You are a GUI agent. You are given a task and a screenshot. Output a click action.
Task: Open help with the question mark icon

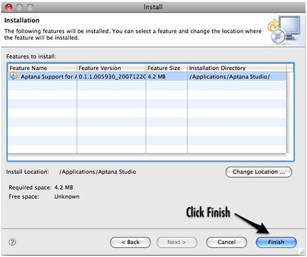click(x=12, y=242)
